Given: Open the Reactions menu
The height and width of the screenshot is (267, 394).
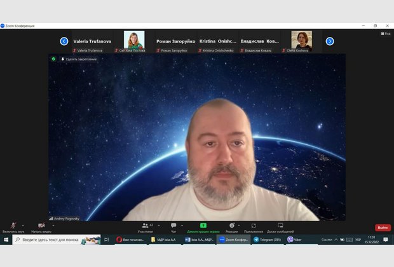Looking at the screenshot, I should click(x=232, y=226).
